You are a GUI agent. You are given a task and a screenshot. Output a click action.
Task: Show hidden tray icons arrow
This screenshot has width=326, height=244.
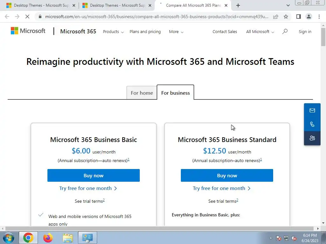pos(271,238)
